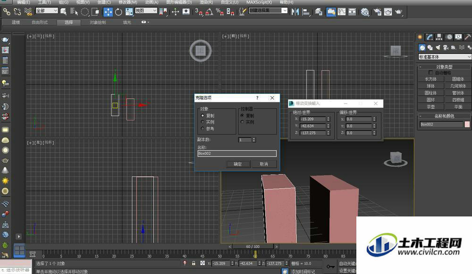
Task: Open the Utilities hammer panel tab
Action: 468,37
